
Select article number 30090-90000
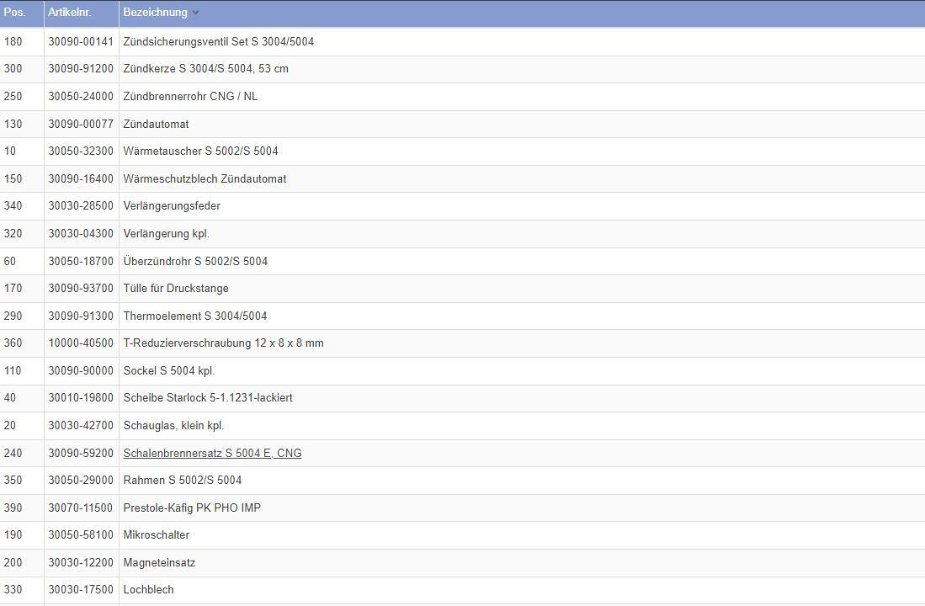[x=81, y=370]
